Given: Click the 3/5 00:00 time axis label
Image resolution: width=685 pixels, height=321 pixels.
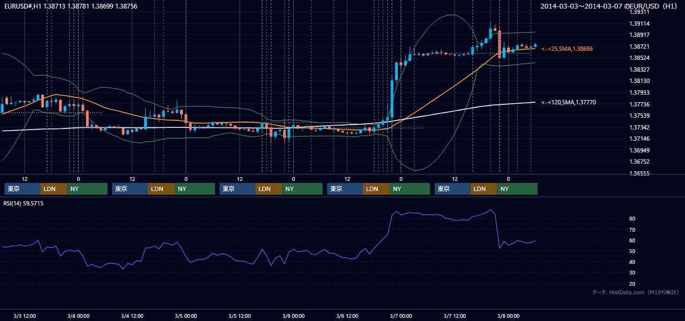Looking at the screenshot, I should [186, 316].
